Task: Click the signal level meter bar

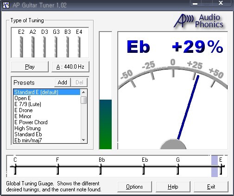Action: pyautogui.click(x=105, y=90)
